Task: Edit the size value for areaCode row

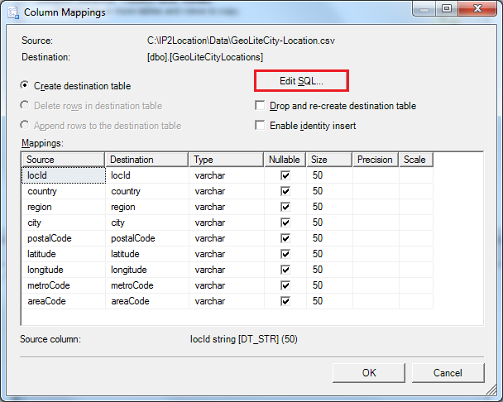Action: tap(329, 301)
